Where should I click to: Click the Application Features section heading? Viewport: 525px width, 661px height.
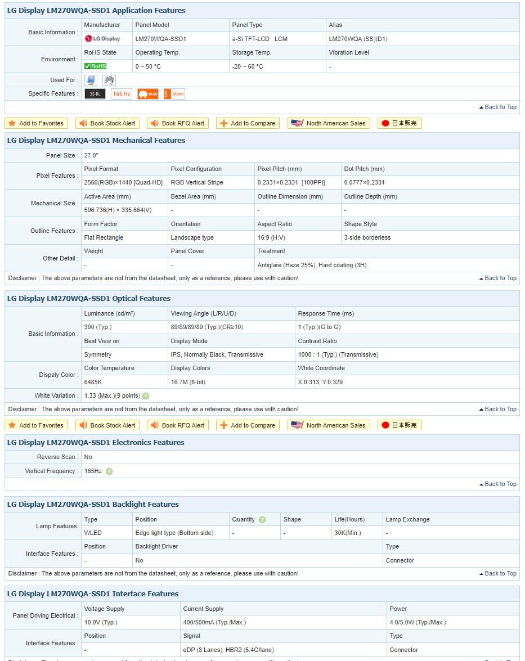(96, 11)
